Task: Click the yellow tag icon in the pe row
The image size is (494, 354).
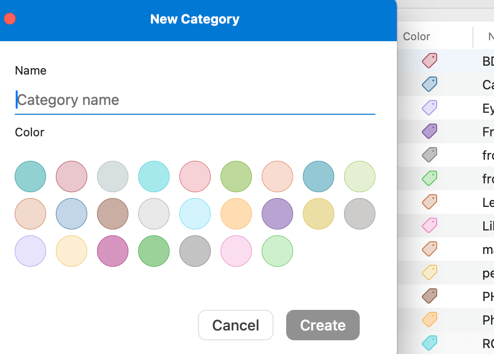Action: click(430, 272)
